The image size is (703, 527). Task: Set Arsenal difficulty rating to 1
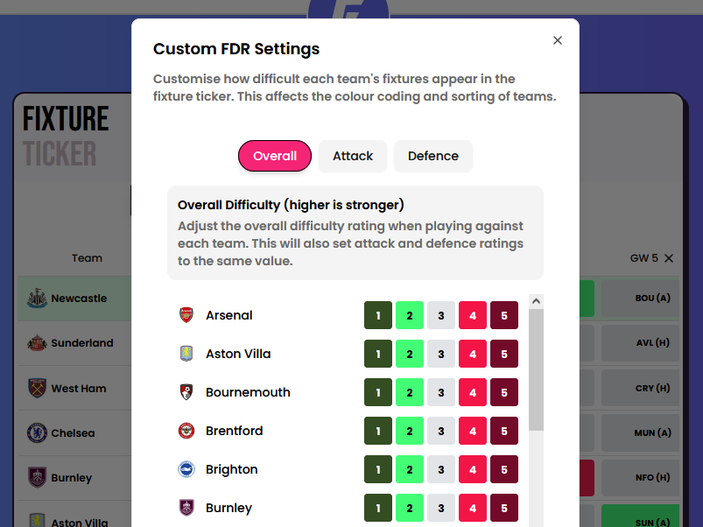378,315
